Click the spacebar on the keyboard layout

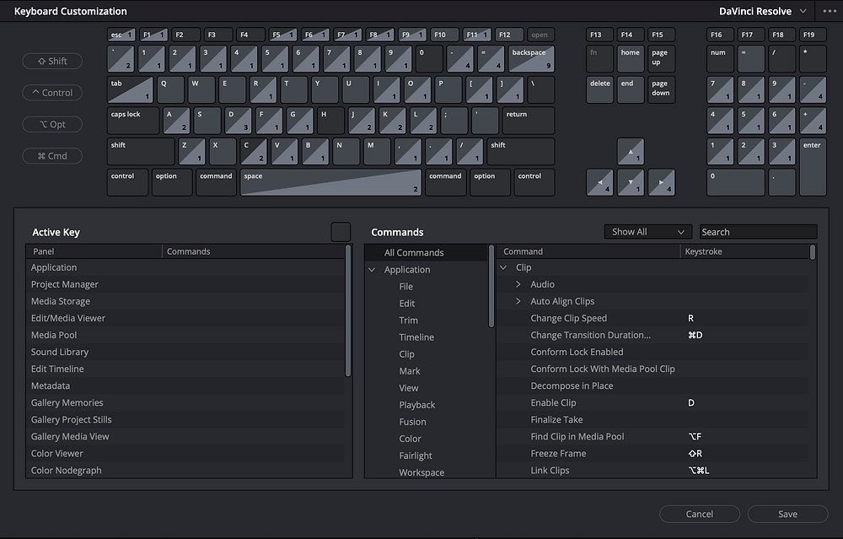(x=330, y=182)
